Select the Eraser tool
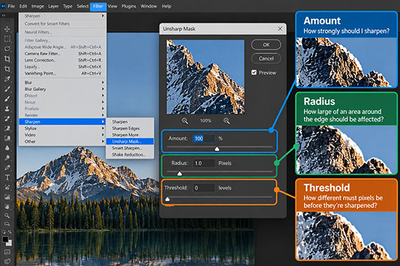Screen dimensions: 400x266 7,128
